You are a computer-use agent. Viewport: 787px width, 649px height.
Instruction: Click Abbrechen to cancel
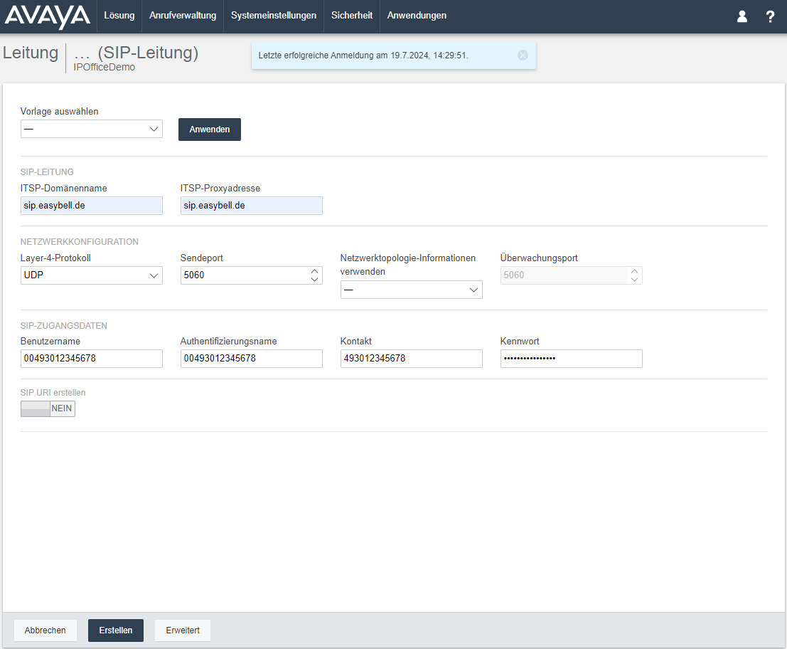click(x=45, y=630)
